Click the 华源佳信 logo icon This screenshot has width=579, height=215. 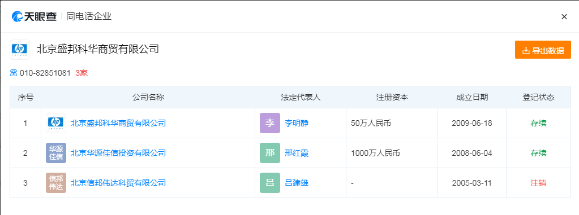[x=56, y=153]
